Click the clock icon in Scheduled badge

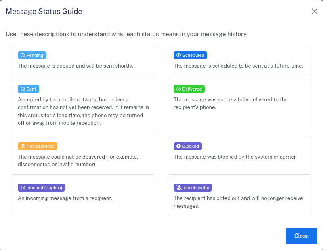pos(178,55)
